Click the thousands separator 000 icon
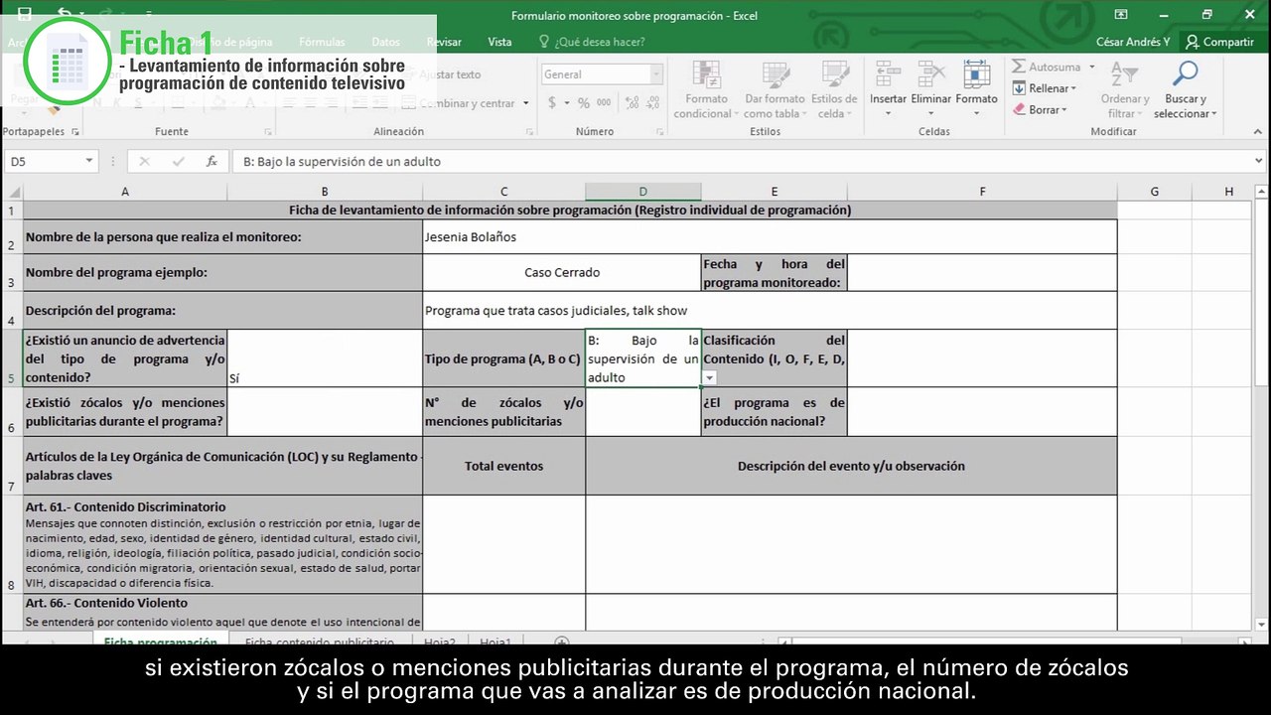 click(x=604, y=103)
